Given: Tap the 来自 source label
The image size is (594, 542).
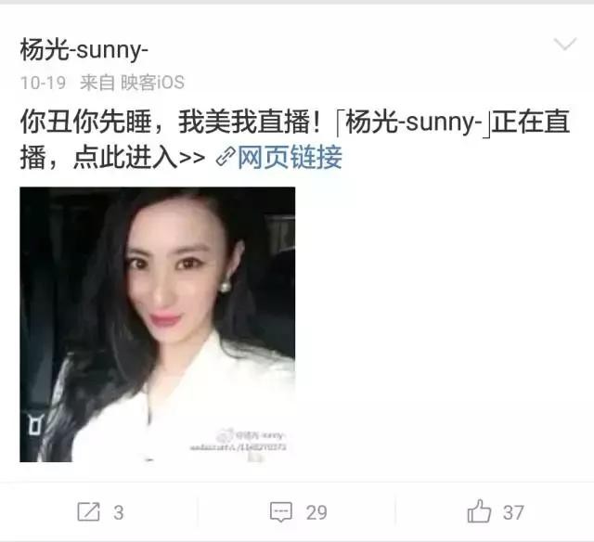Looking at the screenshot, I should point(97,83).
